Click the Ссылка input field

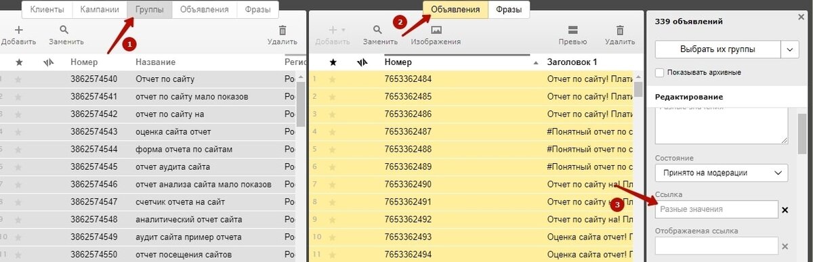[x=716, y=209]
